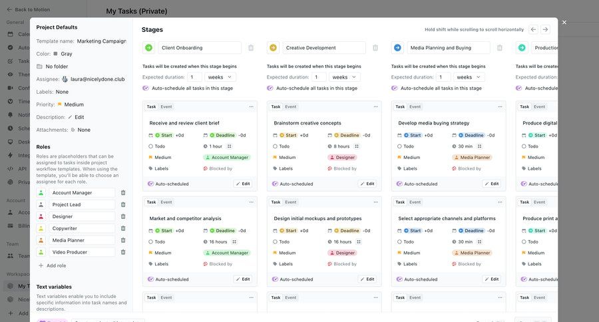This screenshot has width=599, height=322.
Task: Click the Client Onboarding stage name field
Action: 200,48
